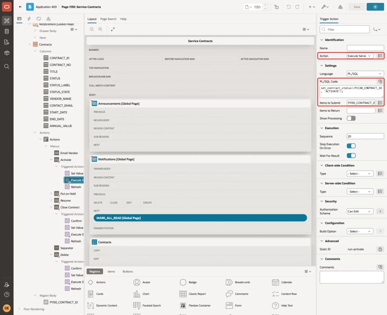387x315 pixels.
Task: Open the Shared Components tab in tree pane
Action: (x=48, y=19)
